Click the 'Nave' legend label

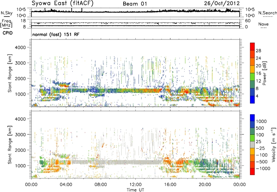coord(263,24)
